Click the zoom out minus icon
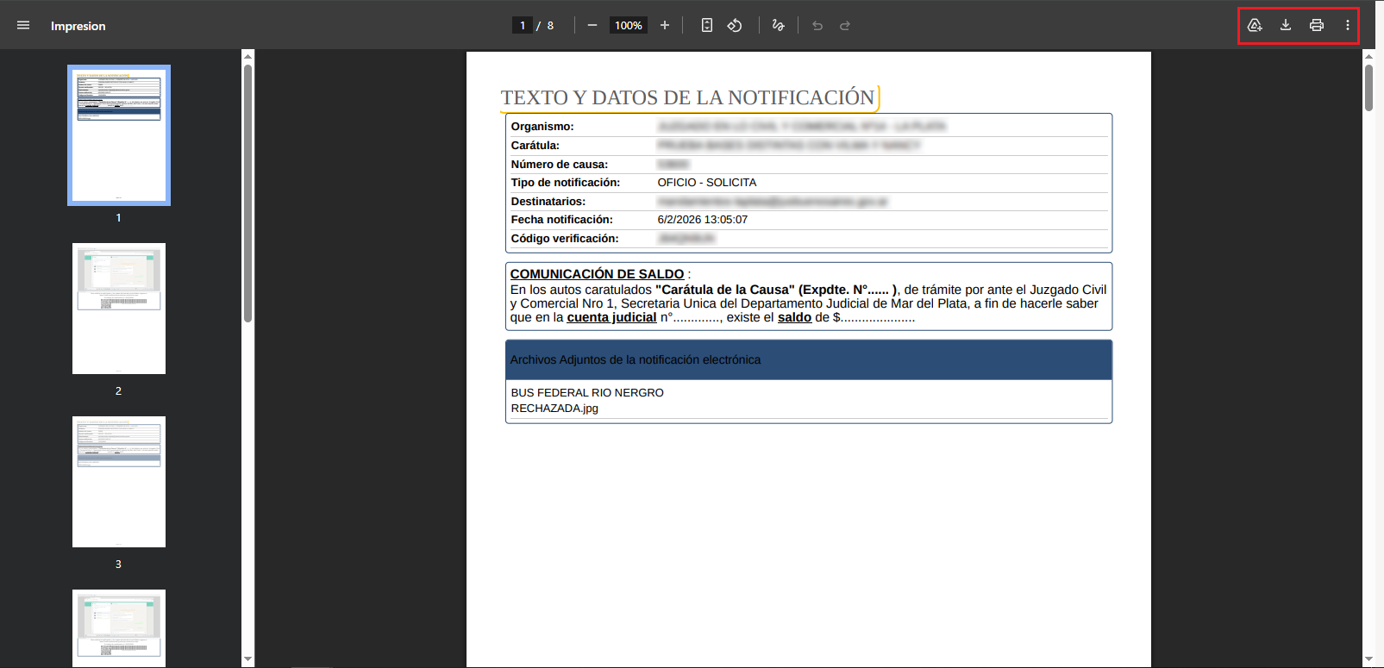 [x=592, y=26]
